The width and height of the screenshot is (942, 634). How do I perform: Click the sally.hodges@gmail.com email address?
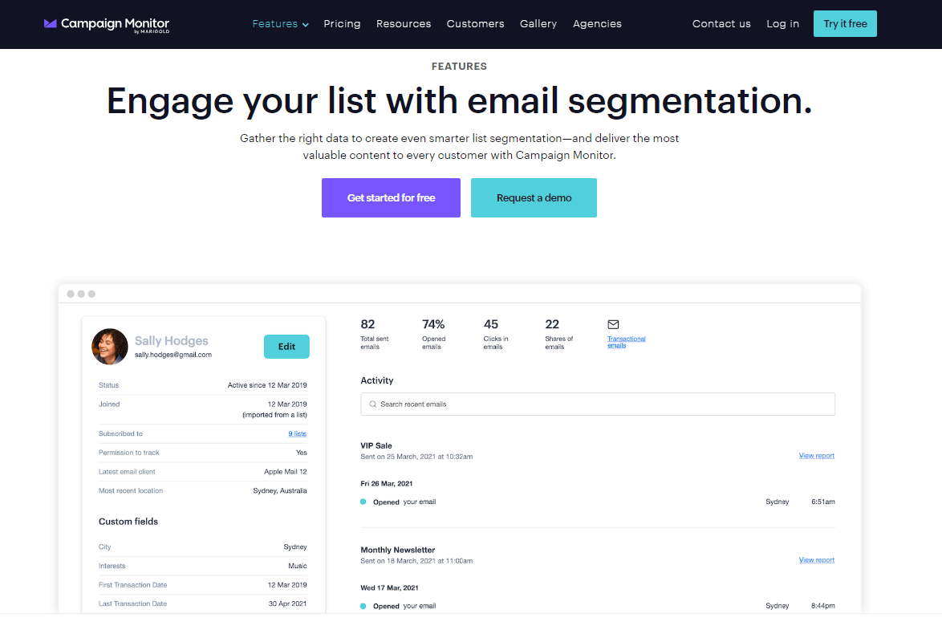(173, 356)
